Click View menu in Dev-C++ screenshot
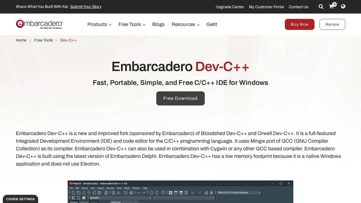361x203 pixels. tap(93, 188)
